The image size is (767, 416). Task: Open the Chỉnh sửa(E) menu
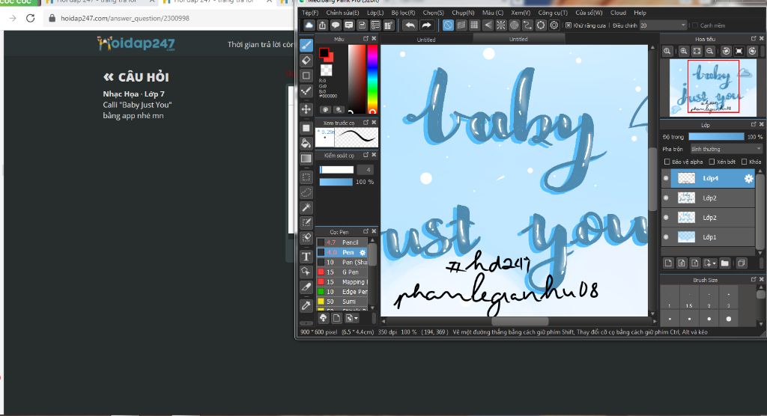pos(342,13)
